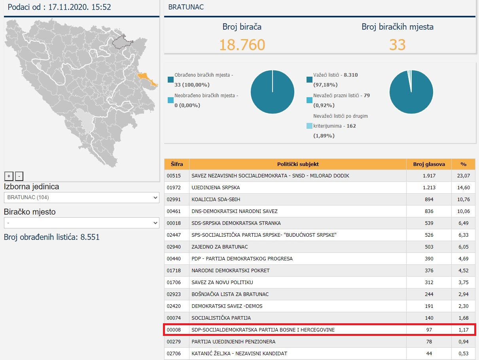This screenshot has height=360, width=479.
Task: Click the Broj glasova column header
Action: click(x=429, y=164)
